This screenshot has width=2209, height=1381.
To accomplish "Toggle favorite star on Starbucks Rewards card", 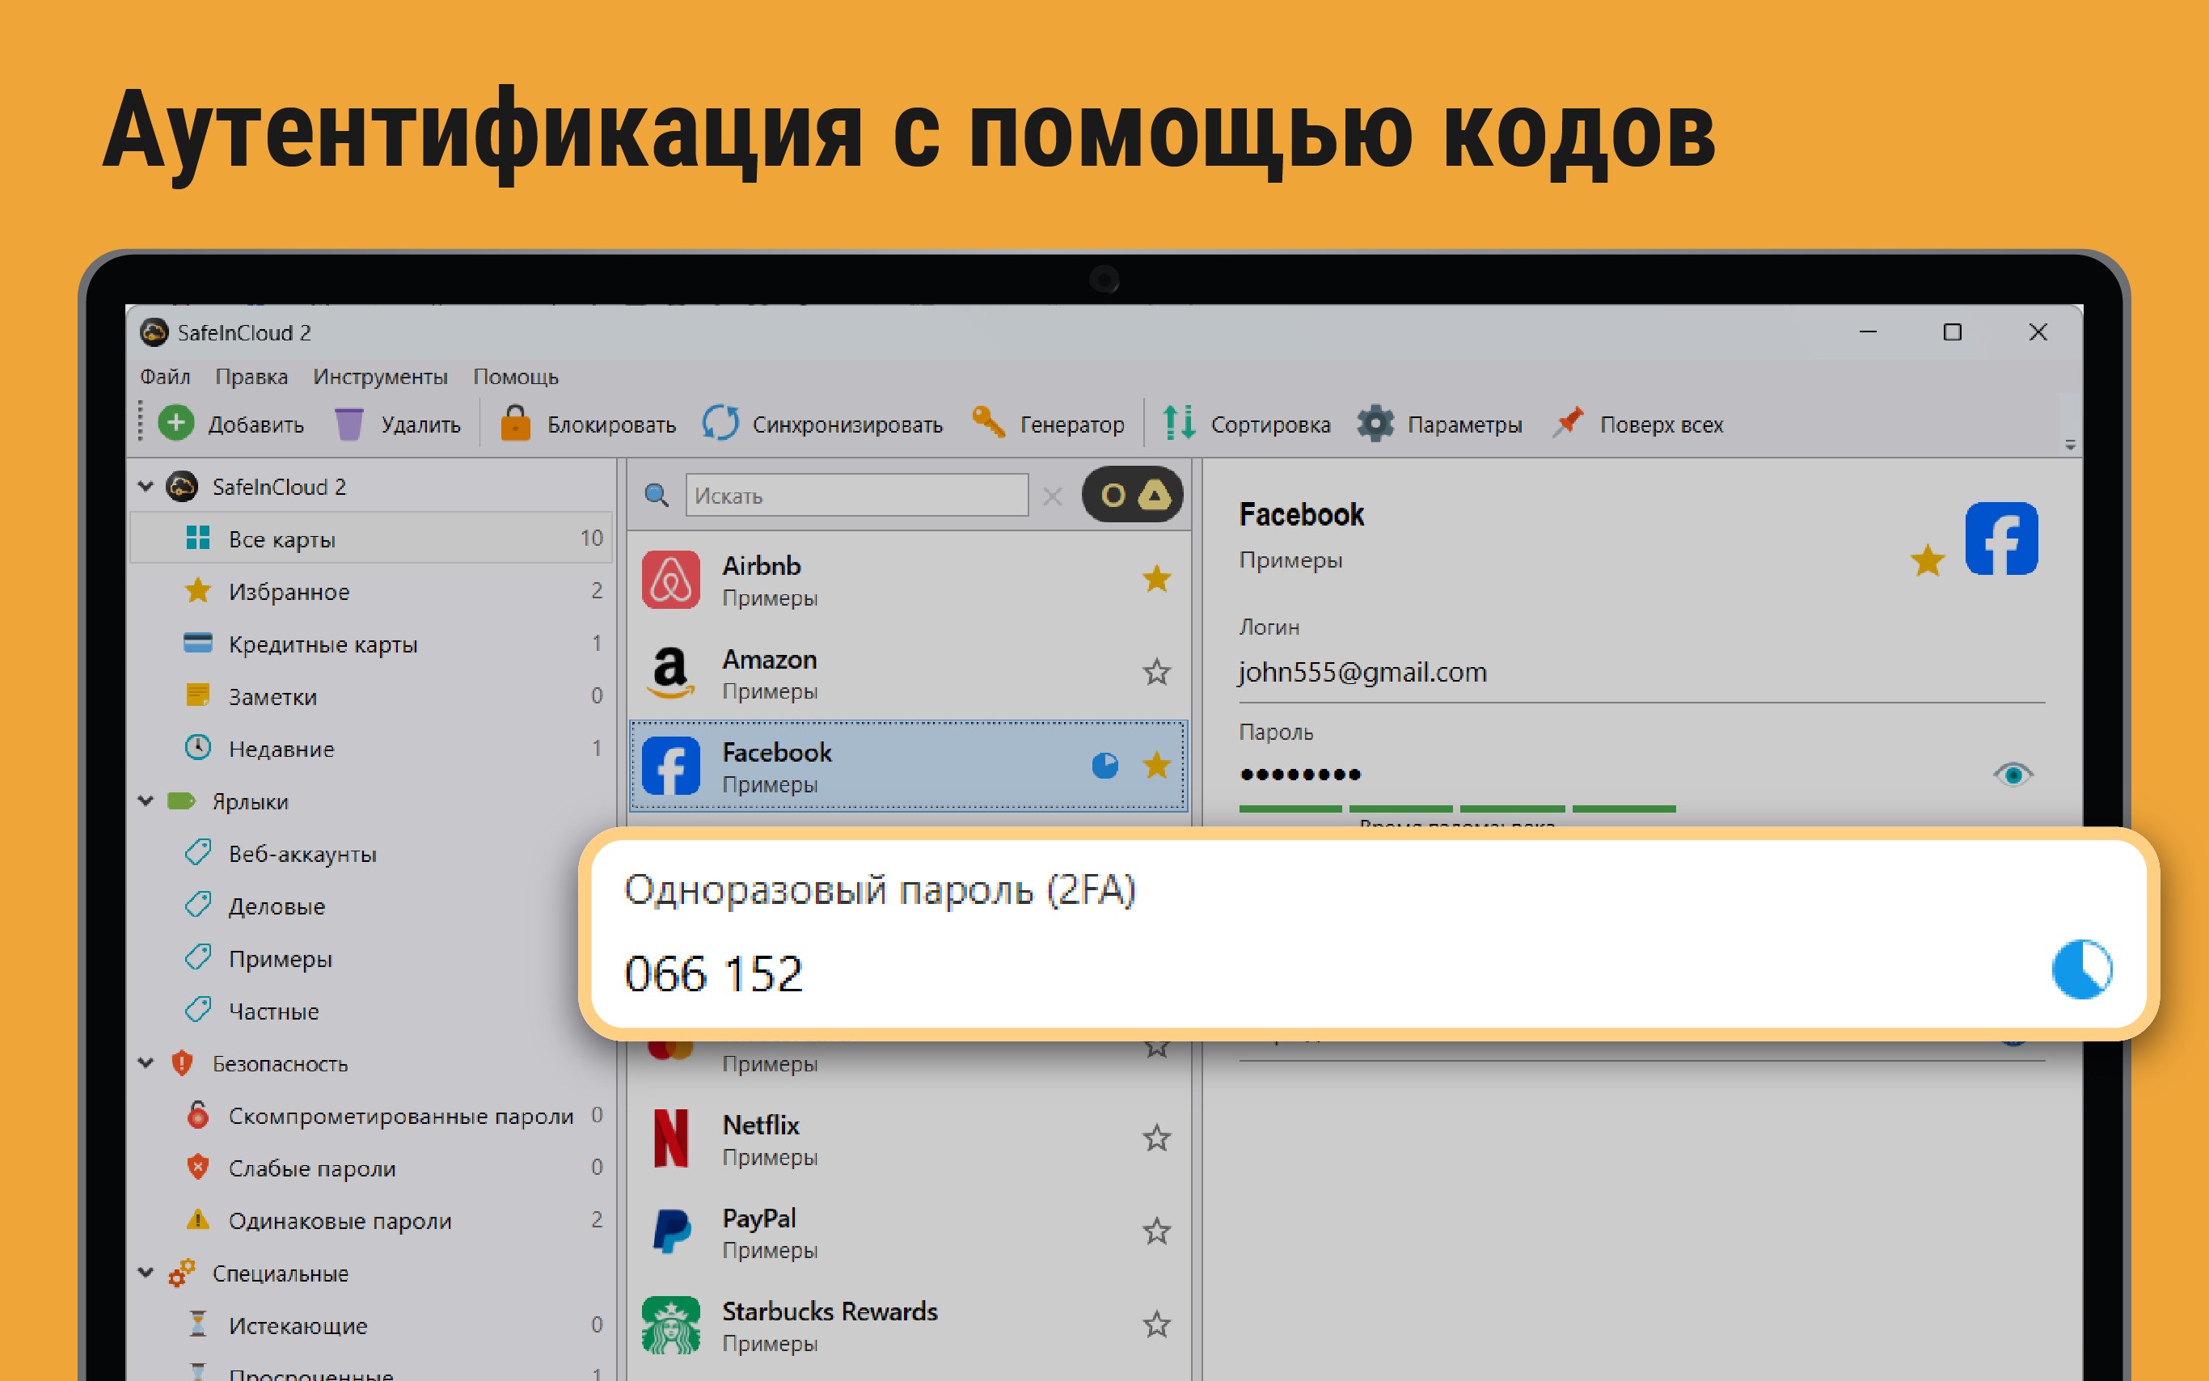I will click(x=1156, y=1324).
